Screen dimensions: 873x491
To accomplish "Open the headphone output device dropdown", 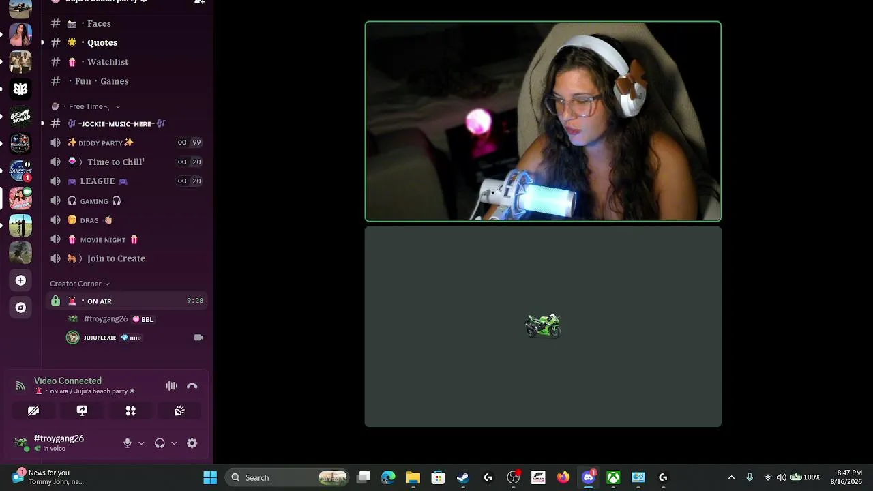I will click(174, 443).
